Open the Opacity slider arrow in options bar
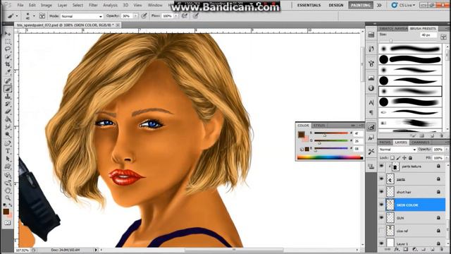The width and height of the screenshot is (451, 254). [x=135, y=16]
